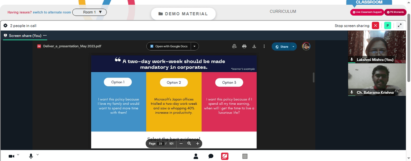Expand Share button dropdown arrow

point(293,46)
